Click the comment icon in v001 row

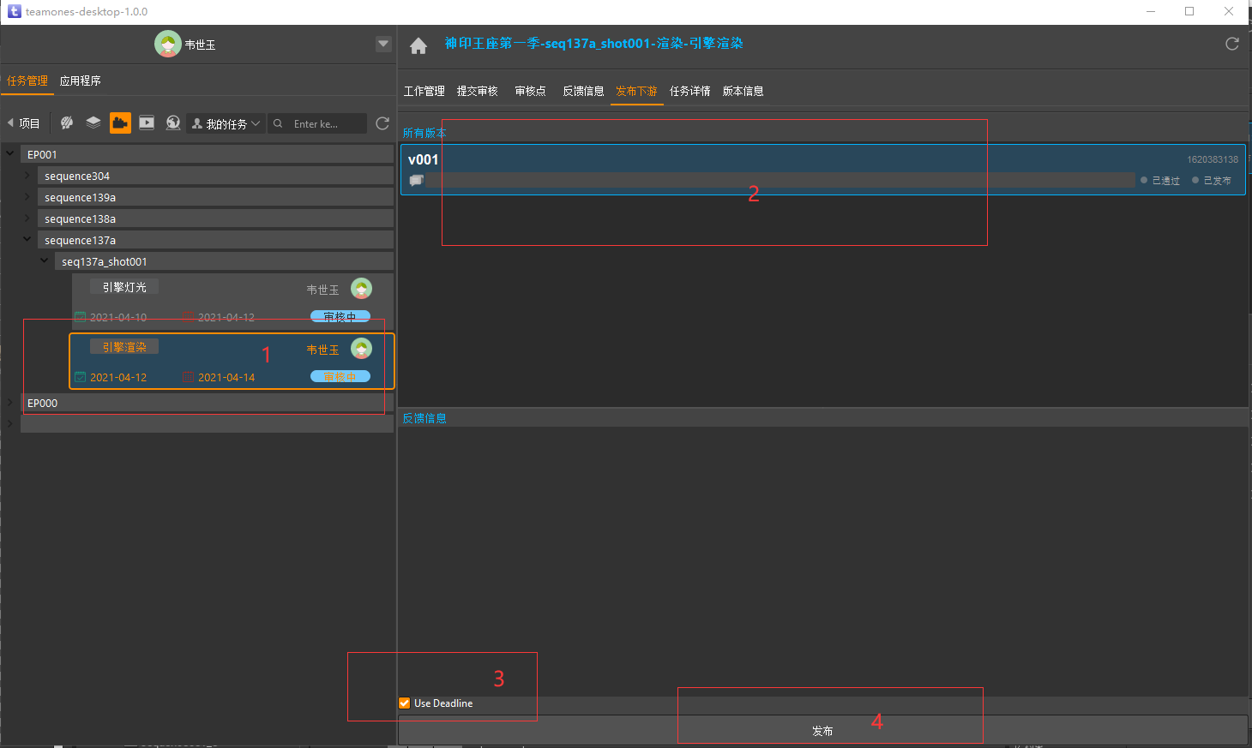pyautogui.click(x=416, y=181)
